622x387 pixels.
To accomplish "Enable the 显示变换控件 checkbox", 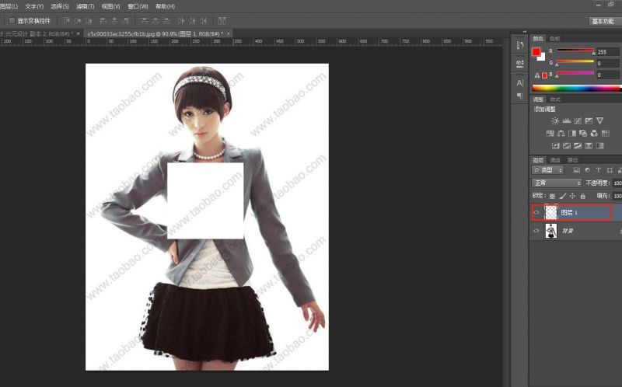I will (x=12, y=20).
